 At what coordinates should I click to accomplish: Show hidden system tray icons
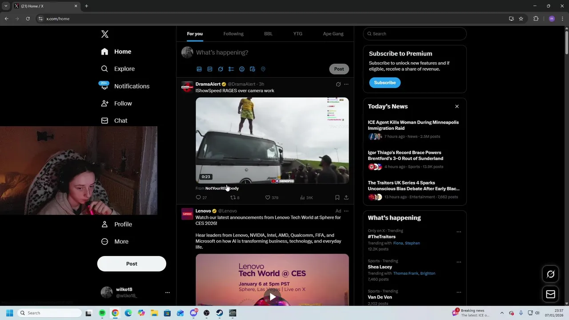[502, 313]
